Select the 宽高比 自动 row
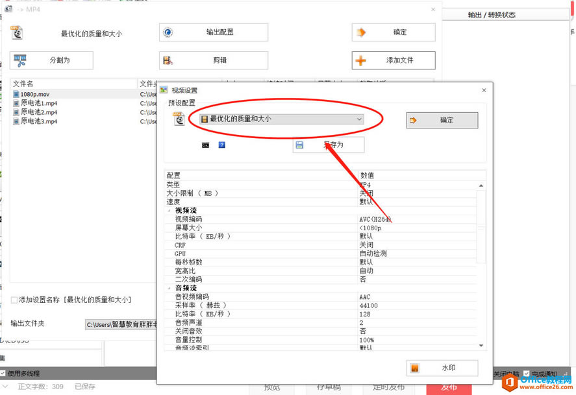Viewport: 576px width, 395px height. click(x=321, y=271)
